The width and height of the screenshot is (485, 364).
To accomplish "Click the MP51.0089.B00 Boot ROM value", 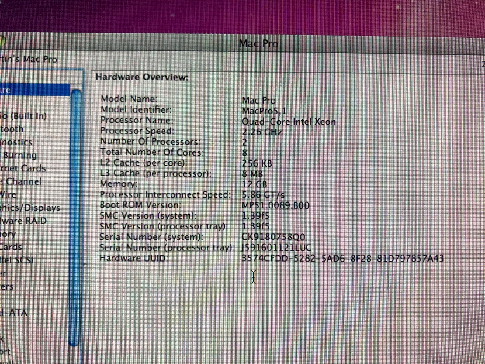I will click(276, 205).
